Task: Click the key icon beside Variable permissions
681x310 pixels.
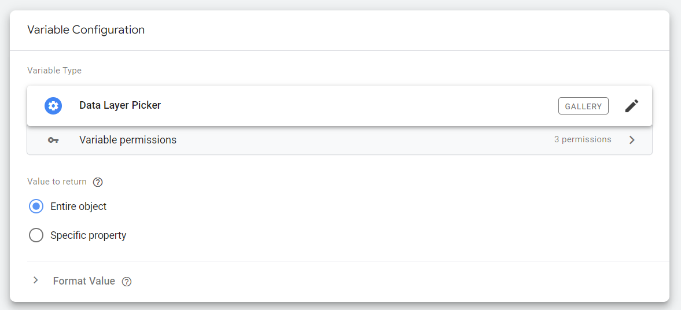Action: tap(53, 140)
